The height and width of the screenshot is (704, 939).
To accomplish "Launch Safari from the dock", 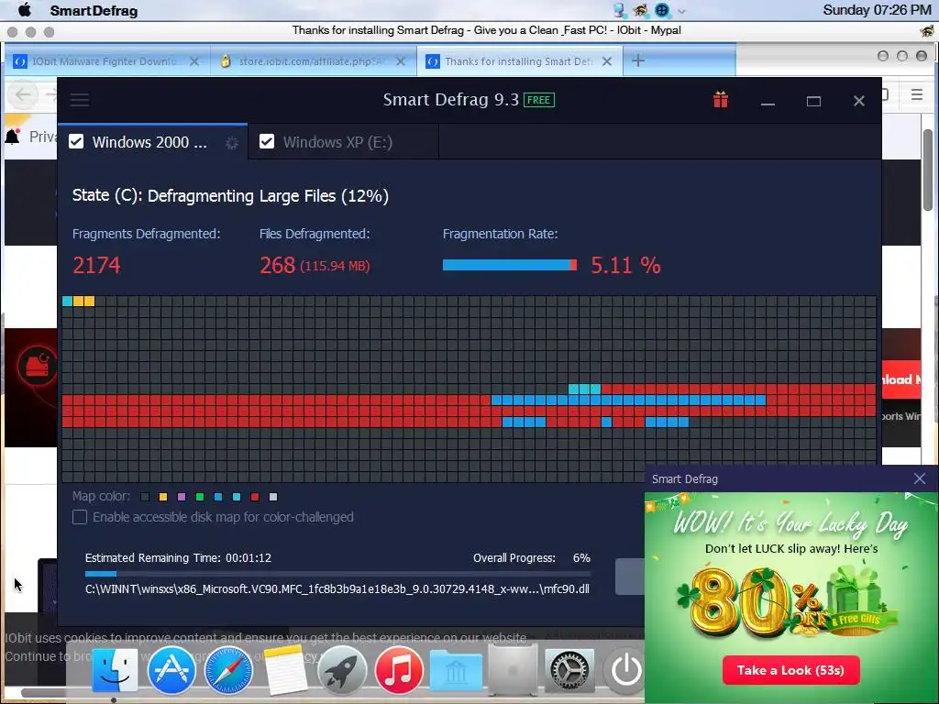I will (x=228, y=670).
